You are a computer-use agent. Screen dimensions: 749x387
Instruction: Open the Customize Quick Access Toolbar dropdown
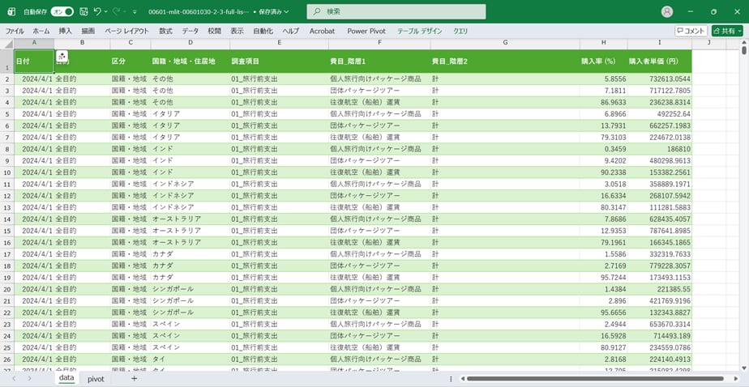click(135, 12)
